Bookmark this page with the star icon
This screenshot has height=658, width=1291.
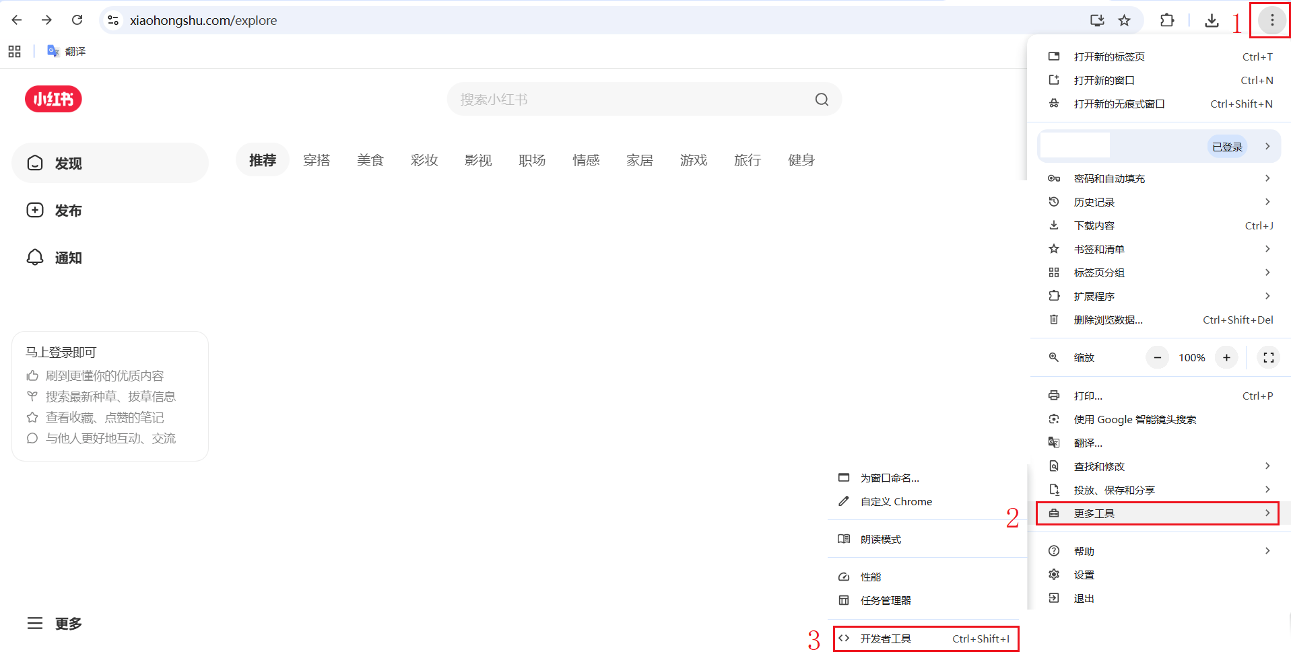1124,20
